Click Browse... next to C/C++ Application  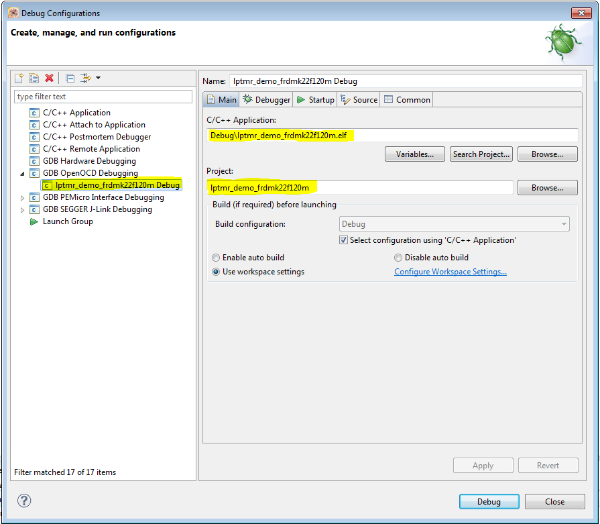coord(547,154)
